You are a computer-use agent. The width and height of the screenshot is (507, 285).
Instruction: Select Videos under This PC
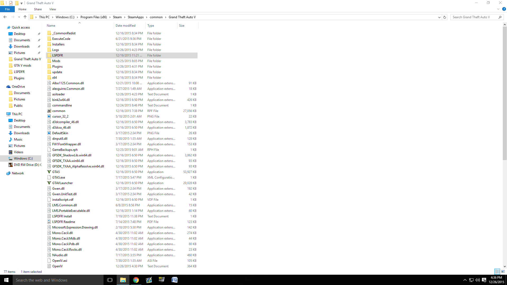pyautogui.click(x=18, y=152)
